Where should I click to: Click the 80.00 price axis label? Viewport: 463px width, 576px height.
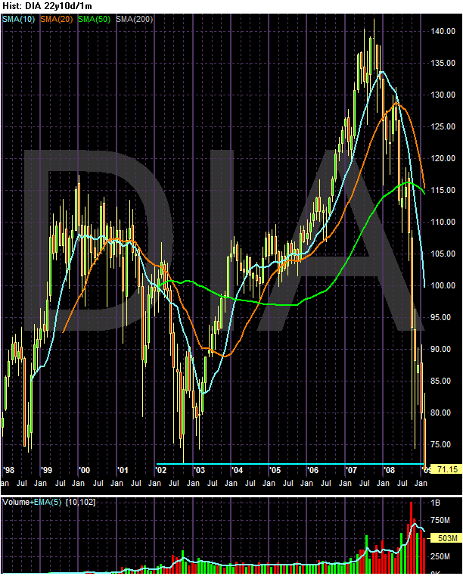pos(440,413)
